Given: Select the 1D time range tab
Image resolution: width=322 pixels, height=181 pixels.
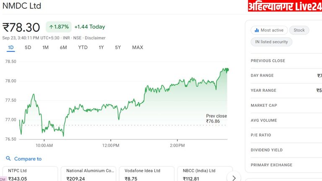Looking at the screenshot, I should point(11,47).
